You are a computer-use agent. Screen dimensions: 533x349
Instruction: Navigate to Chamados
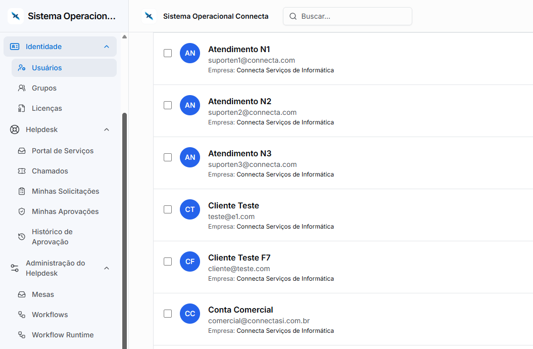pyautogui.click(x=64, y=171)
